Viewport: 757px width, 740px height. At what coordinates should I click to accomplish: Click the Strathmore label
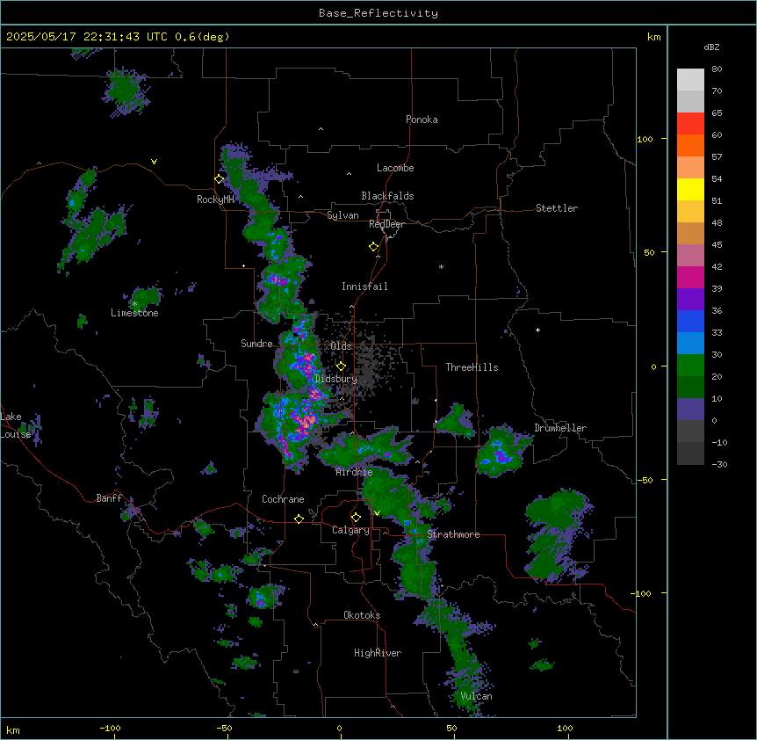(453, 534)
